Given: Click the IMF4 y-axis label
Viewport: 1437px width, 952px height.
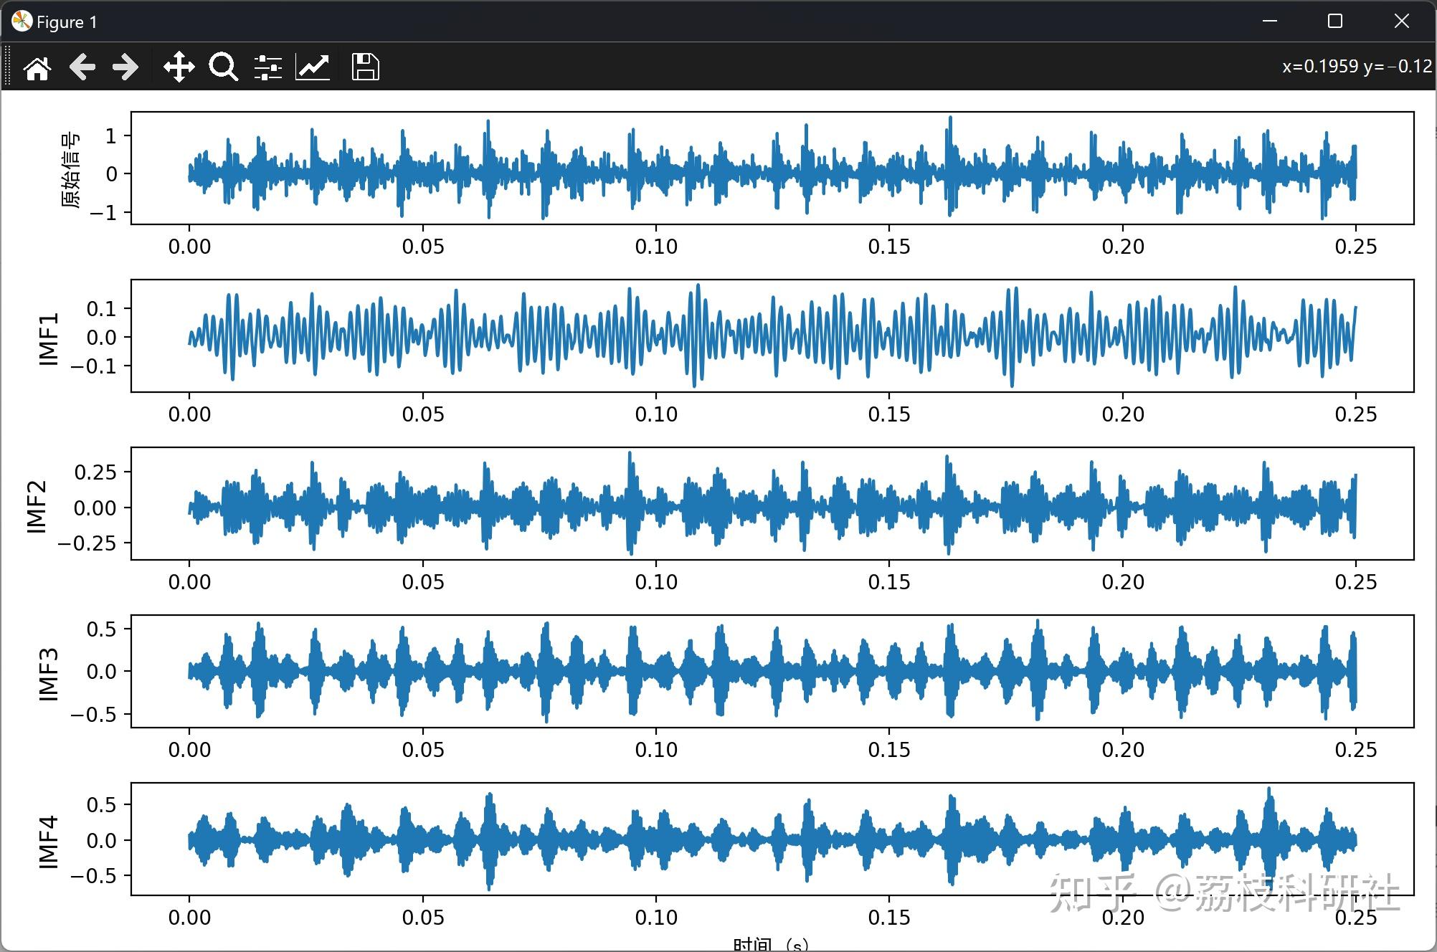Looking at the screenshot, I should point(48,842).
